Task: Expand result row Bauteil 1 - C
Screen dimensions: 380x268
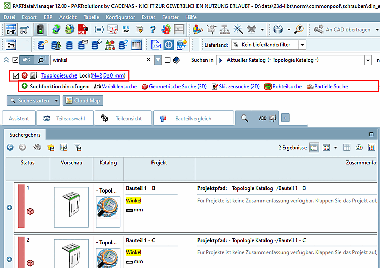Action: pos(9,259)
